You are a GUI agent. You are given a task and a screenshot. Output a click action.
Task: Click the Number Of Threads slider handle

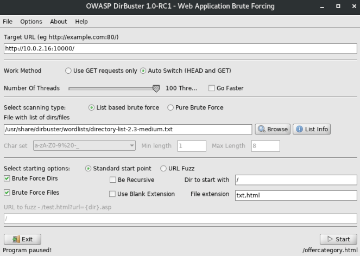coord(156,88)
